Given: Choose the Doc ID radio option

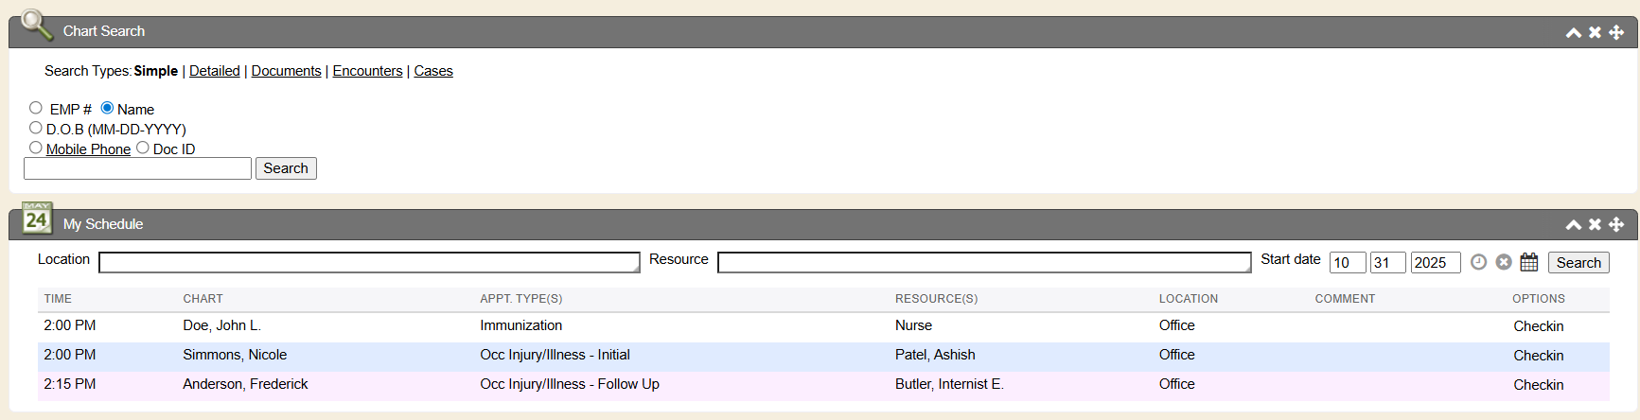Looking at the screenshot, I should (x=143, y=148).
